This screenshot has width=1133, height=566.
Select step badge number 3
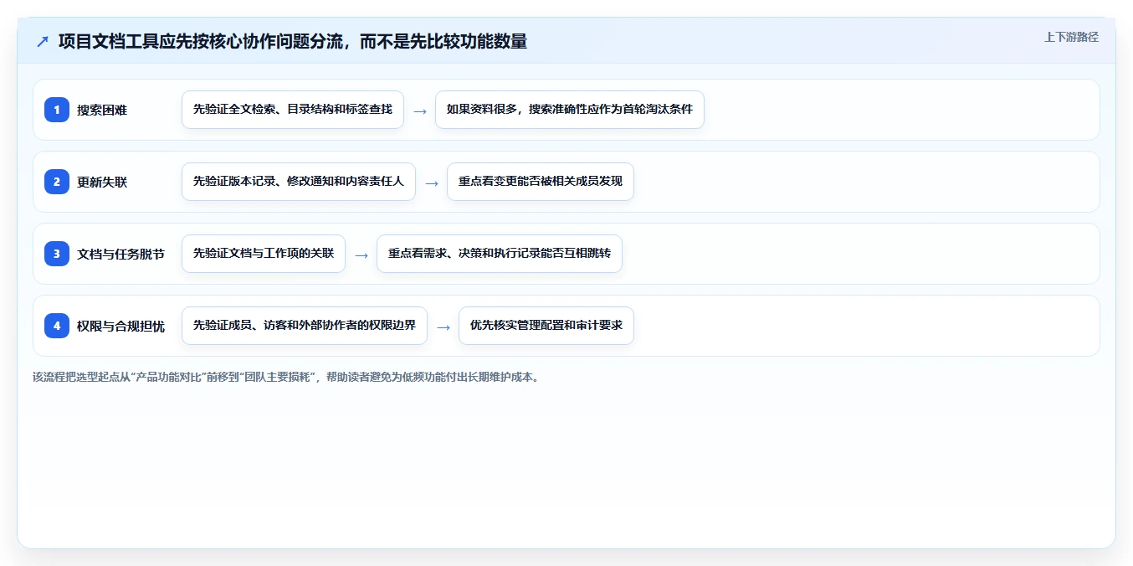(x=57, y=254)
